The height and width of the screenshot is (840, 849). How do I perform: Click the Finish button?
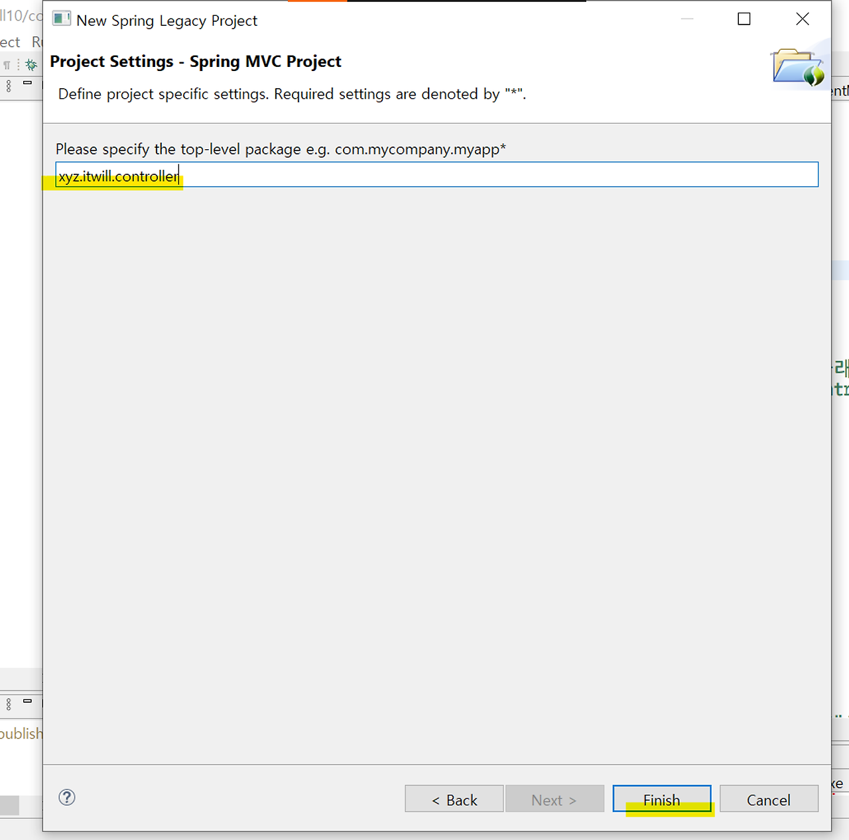pos(662,799)
